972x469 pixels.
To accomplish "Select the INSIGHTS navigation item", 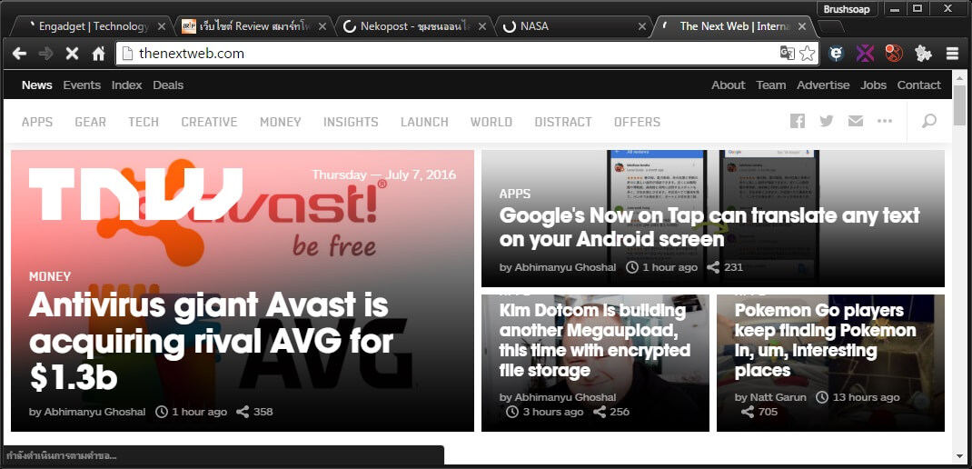I will pos(351,122).
